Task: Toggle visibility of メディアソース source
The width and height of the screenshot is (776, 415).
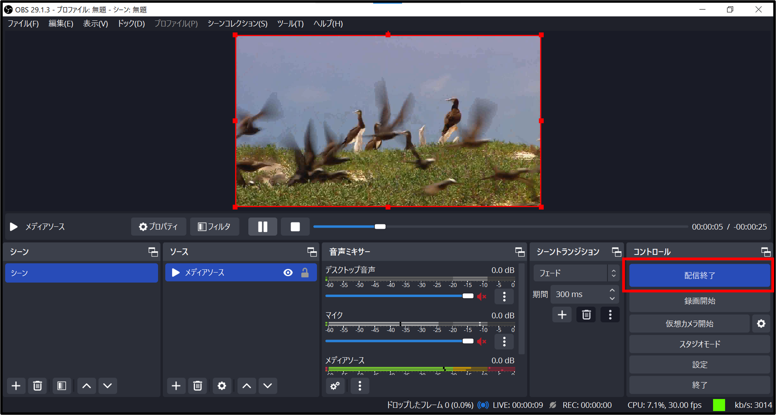Action: pos(288,272)
